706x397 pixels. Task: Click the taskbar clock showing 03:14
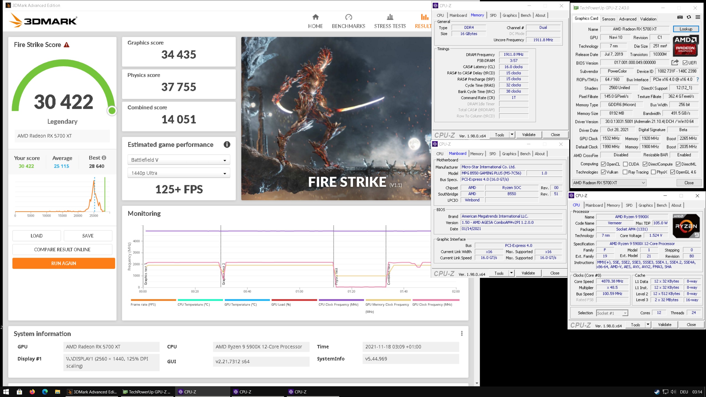[x=697, y=392]
